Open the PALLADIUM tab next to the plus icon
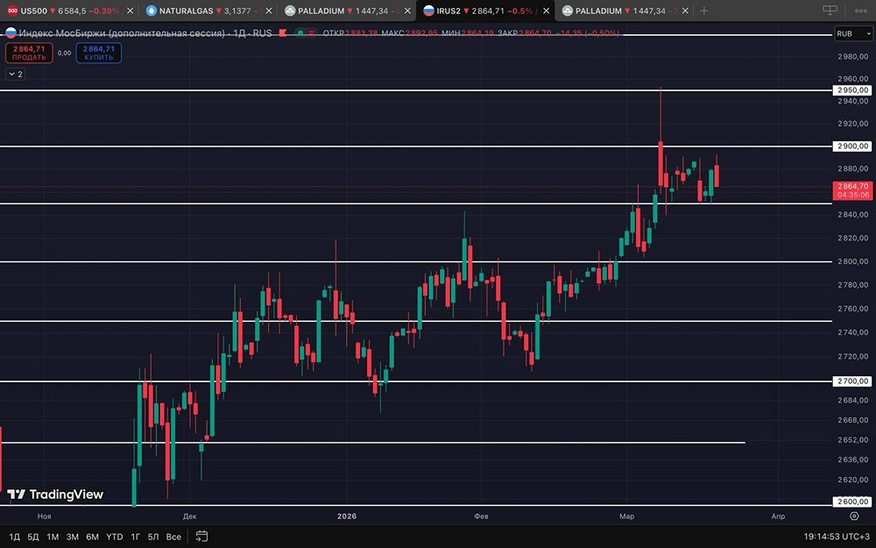 624,11
